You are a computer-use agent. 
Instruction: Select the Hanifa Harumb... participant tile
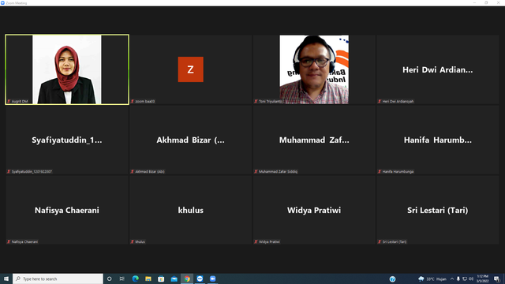tap(438, 140)
